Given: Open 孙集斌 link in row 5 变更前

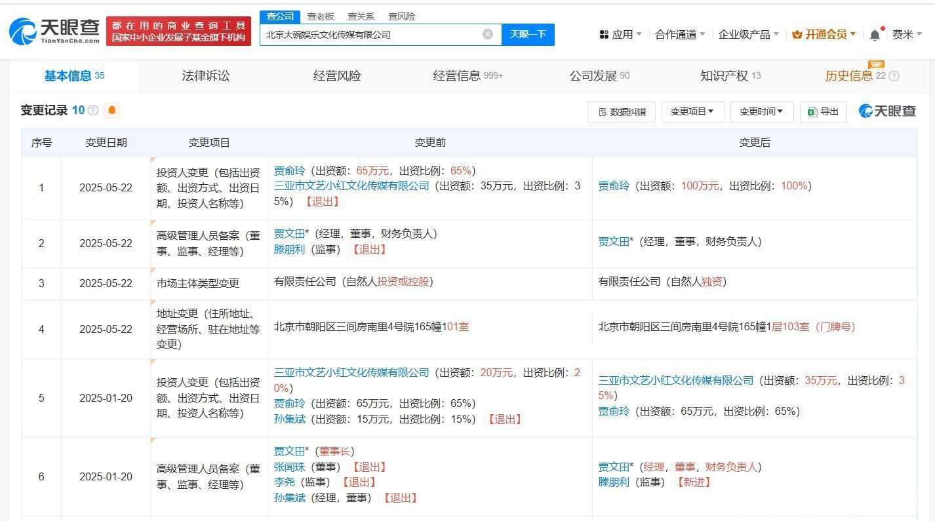Looking at the screenshot, I should pos(290,419).
